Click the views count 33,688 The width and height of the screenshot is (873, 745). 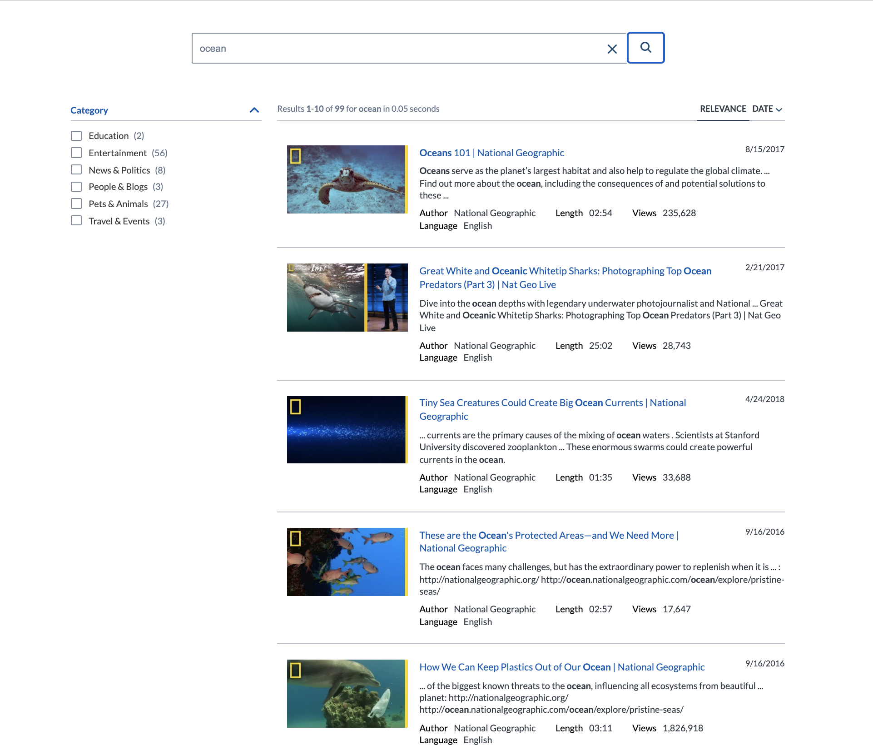(676, 477)
